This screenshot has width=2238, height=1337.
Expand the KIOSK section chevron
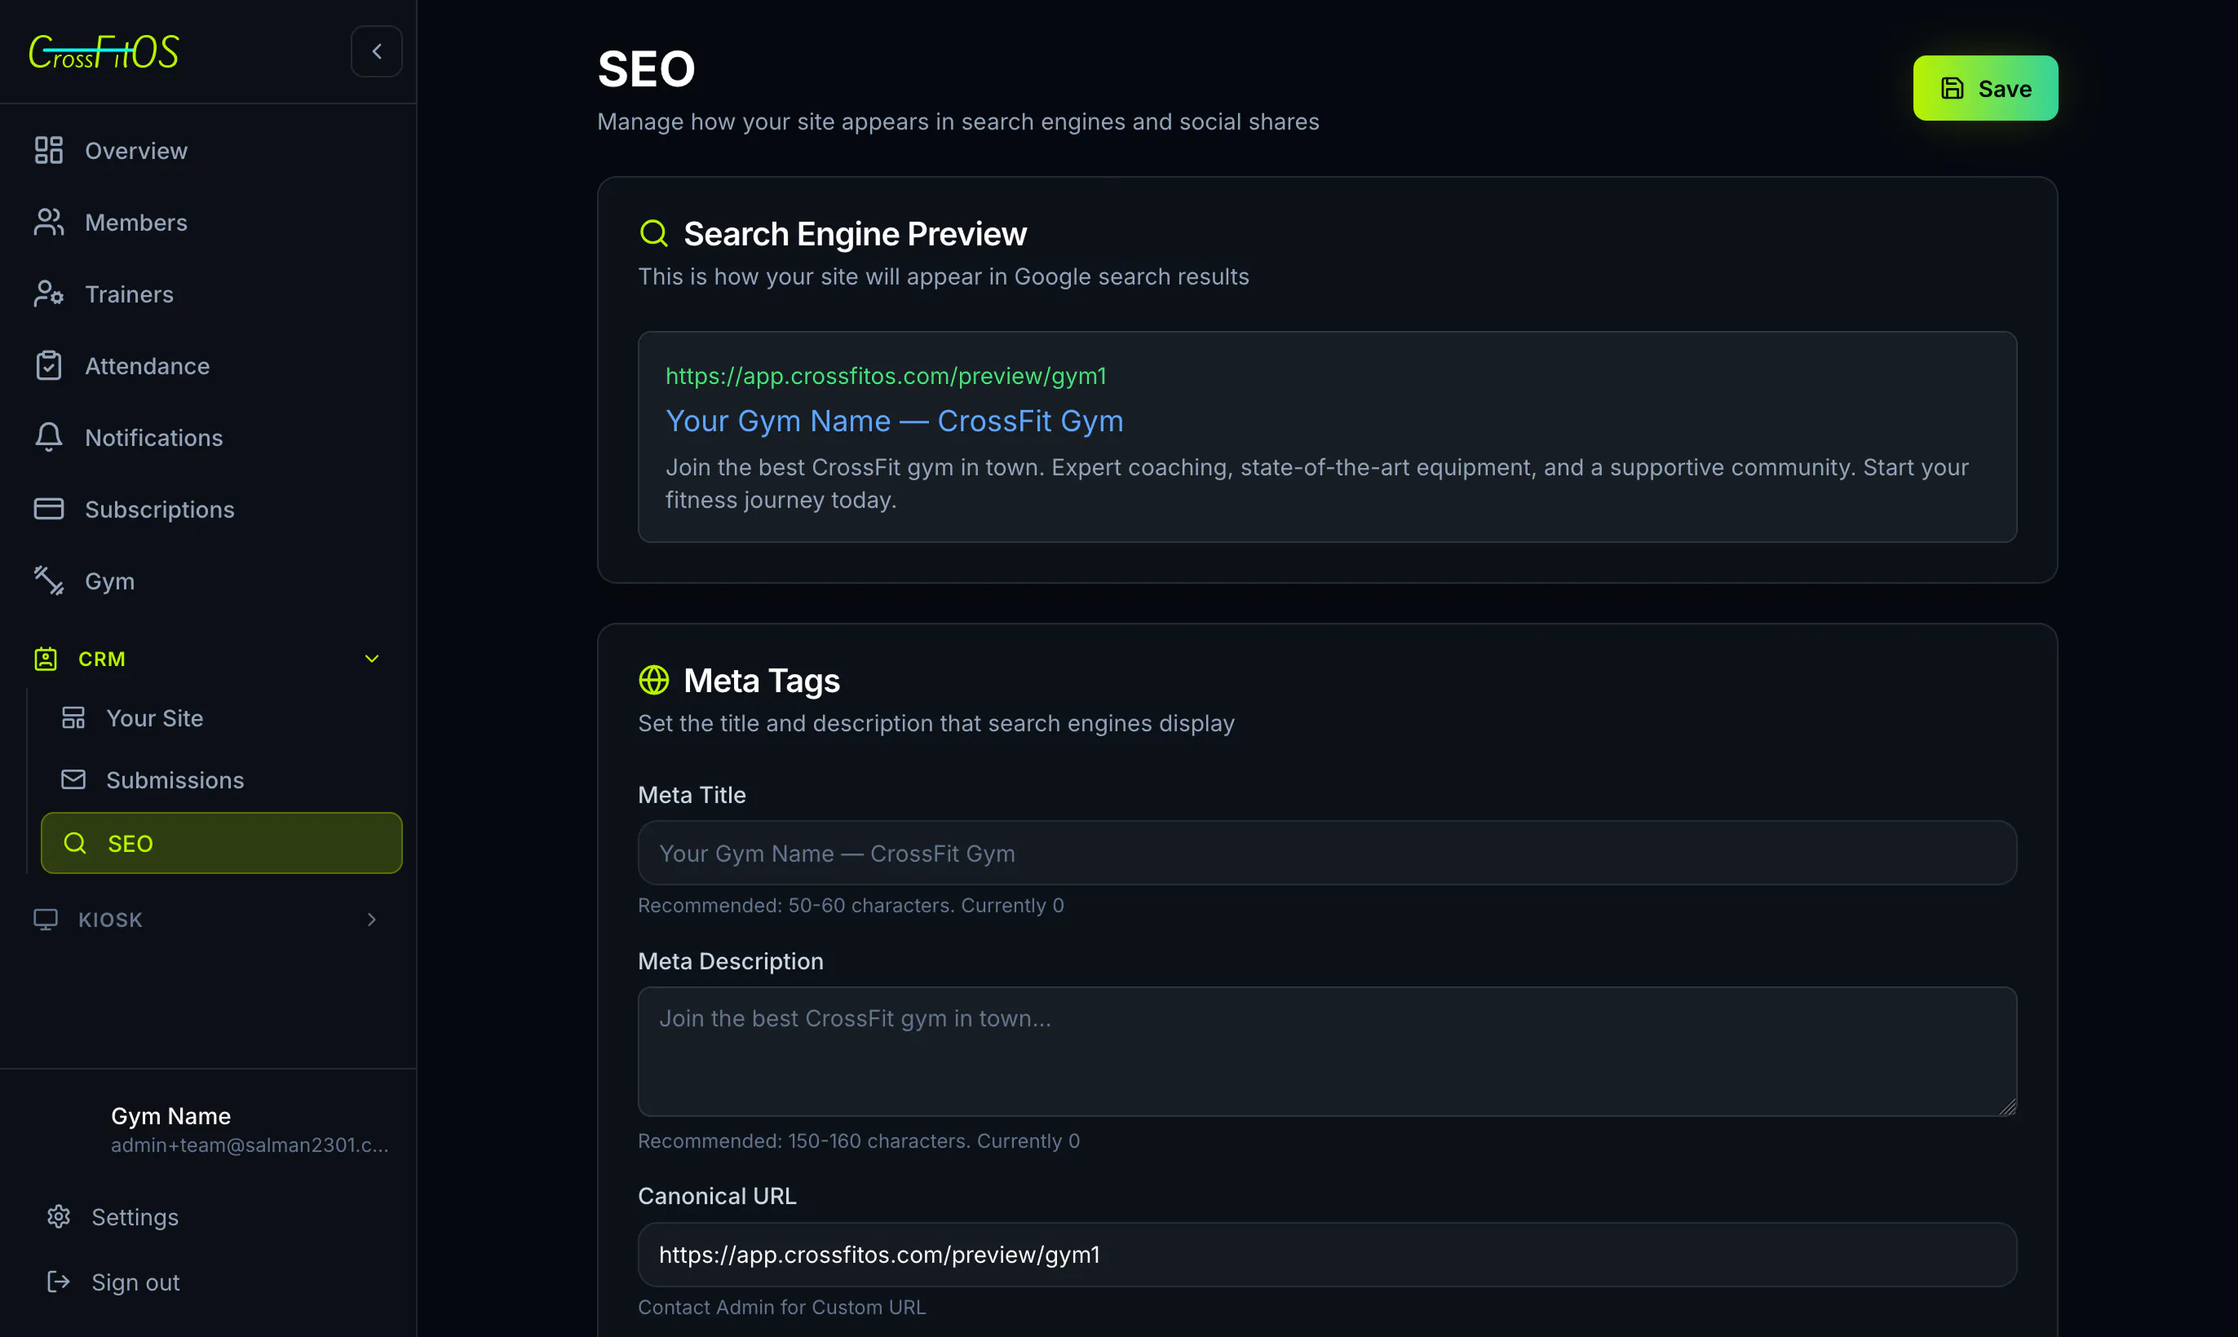371,919
